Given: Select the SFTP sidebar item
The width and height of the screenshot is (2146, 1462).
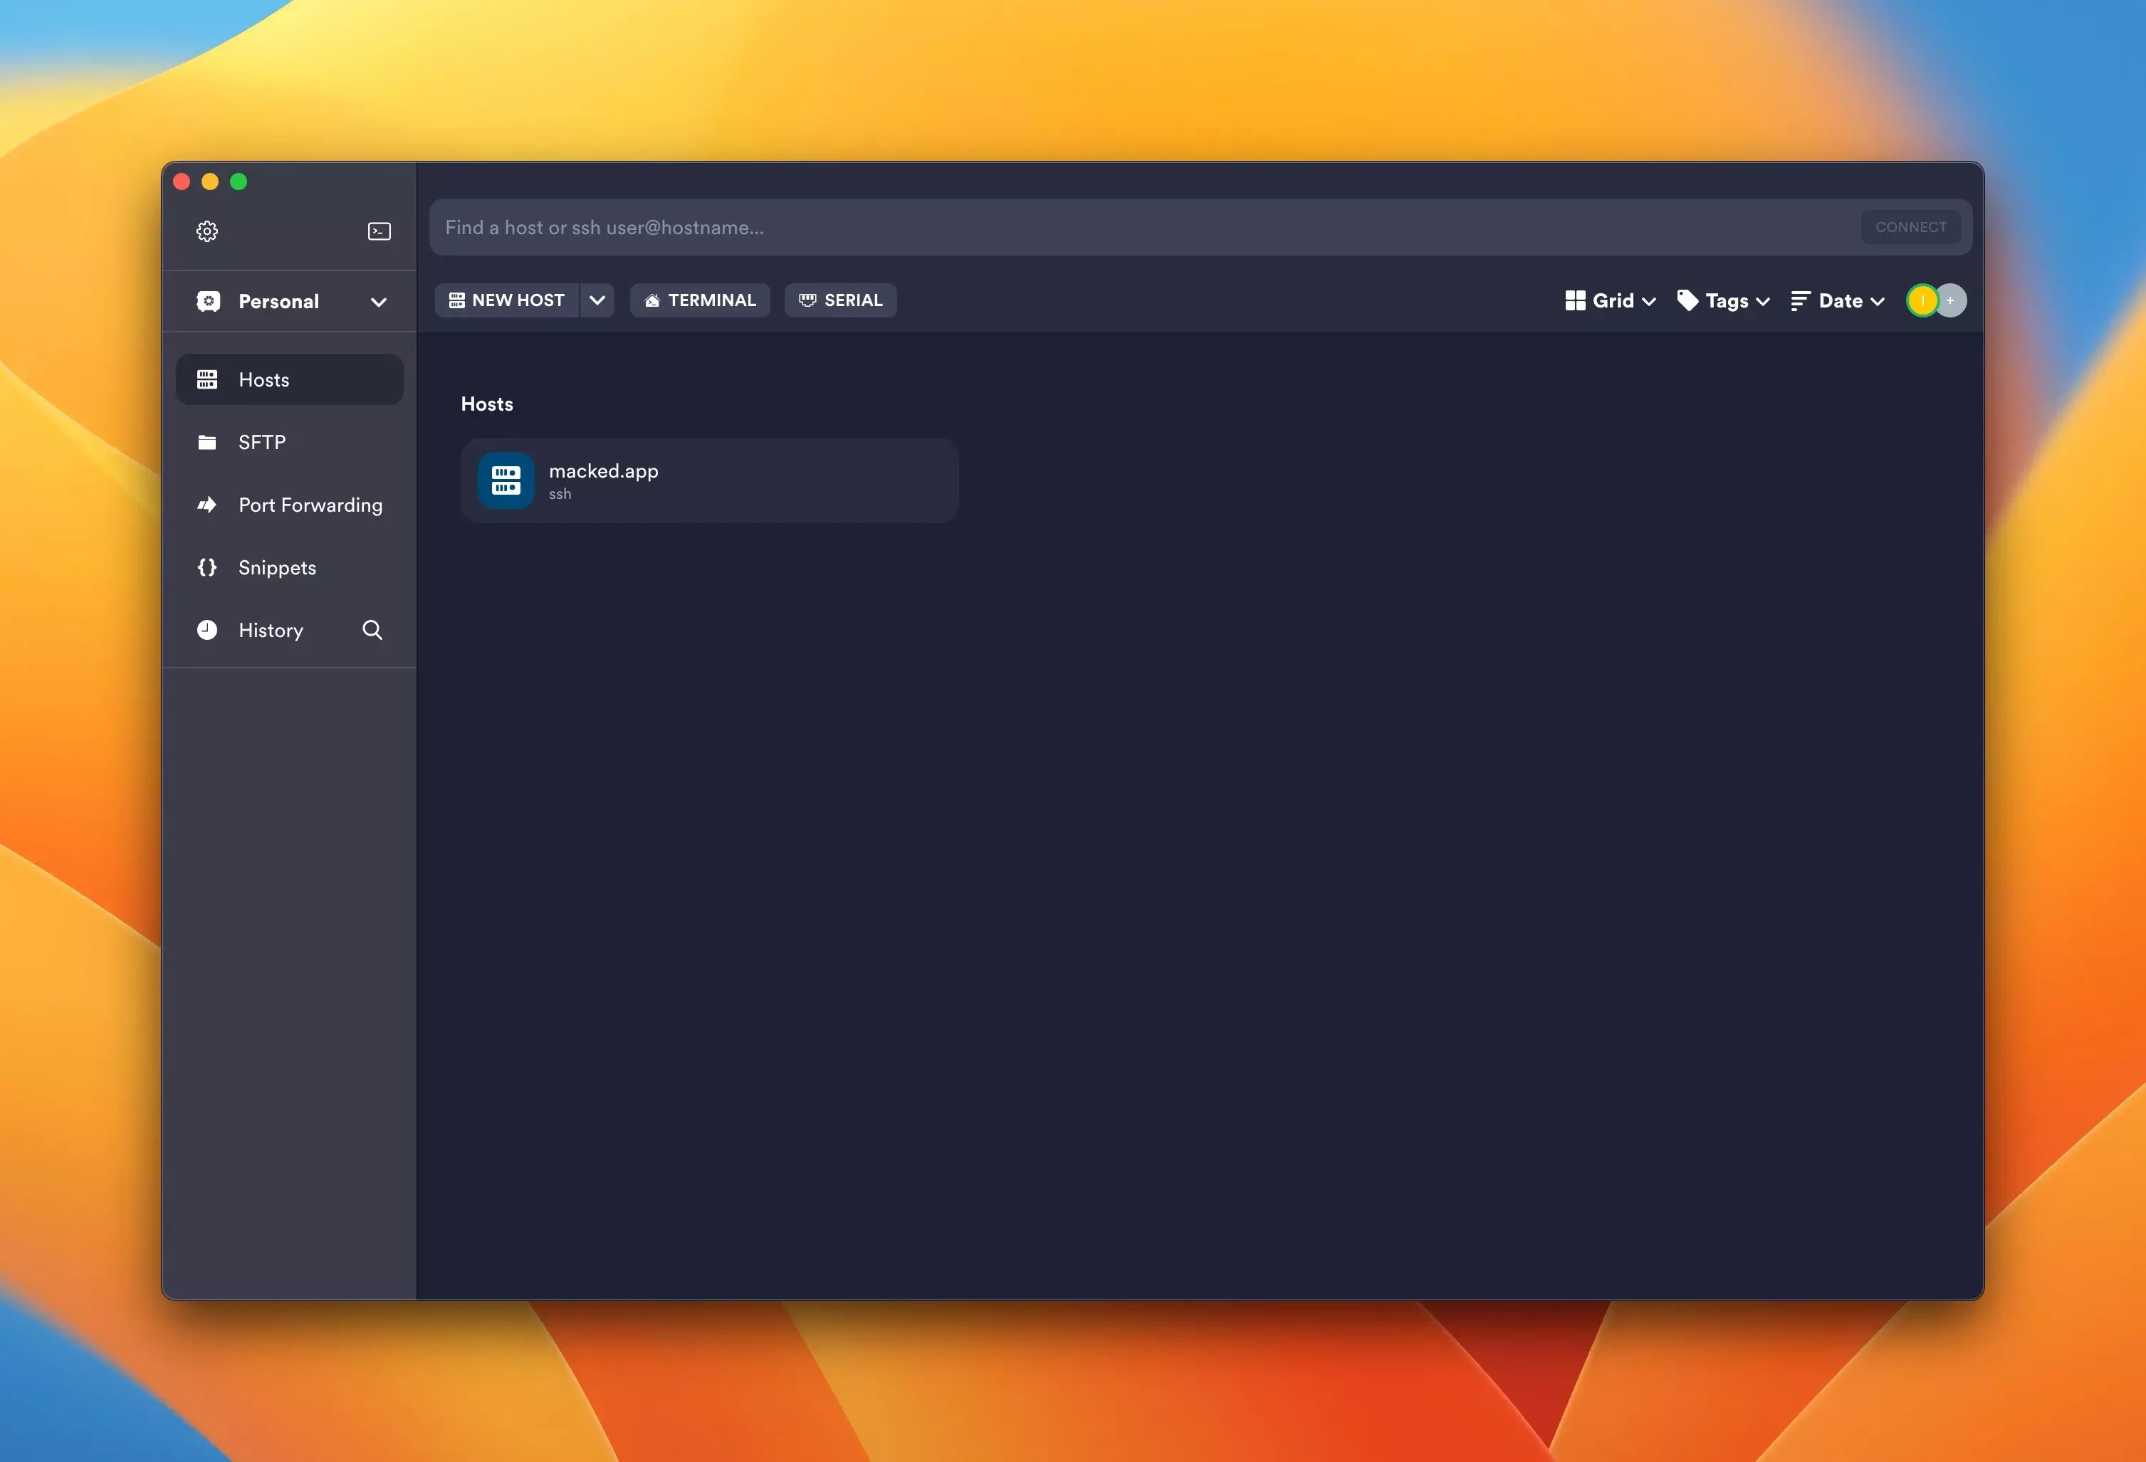Looking at the screenshot, I should pos(262,442).
